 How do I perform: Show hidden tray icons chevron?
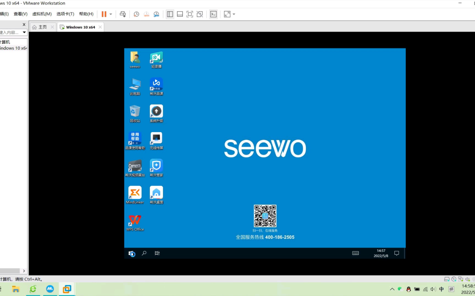point(392,289)
